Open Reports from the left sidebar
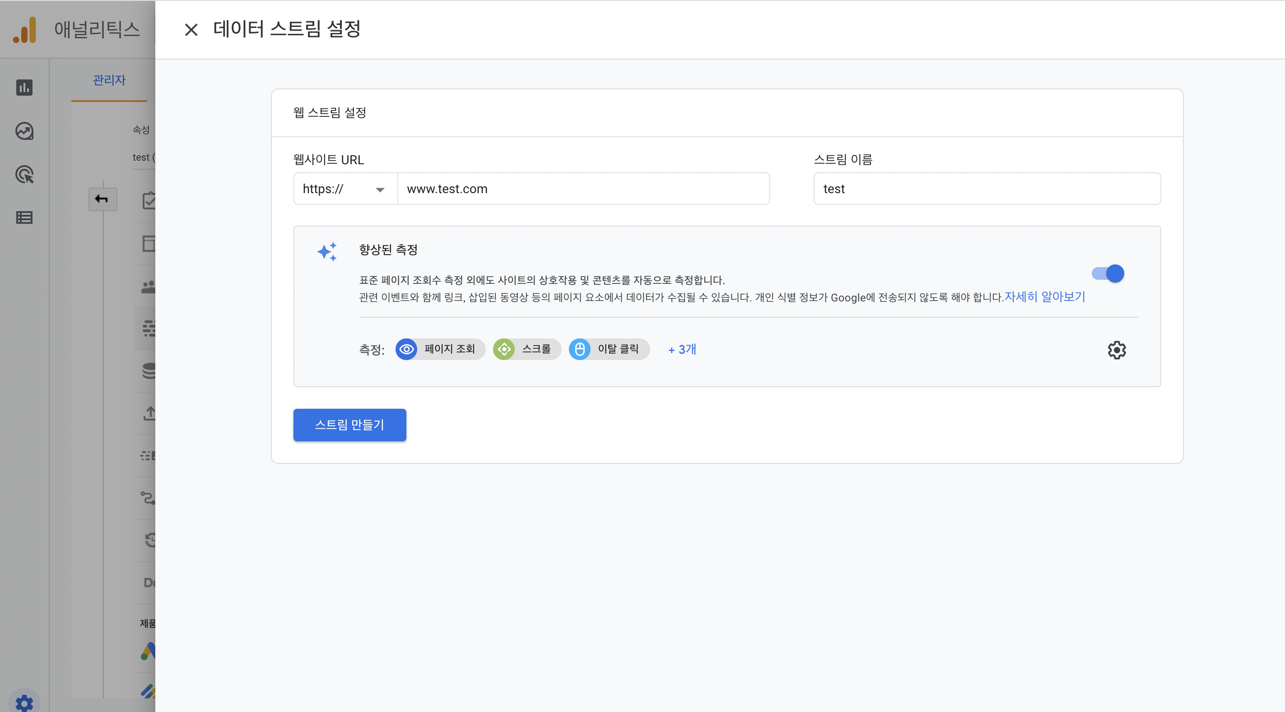Image resolution: width=1285 pixels, height=712 pixels. click(x=24, y=88)
